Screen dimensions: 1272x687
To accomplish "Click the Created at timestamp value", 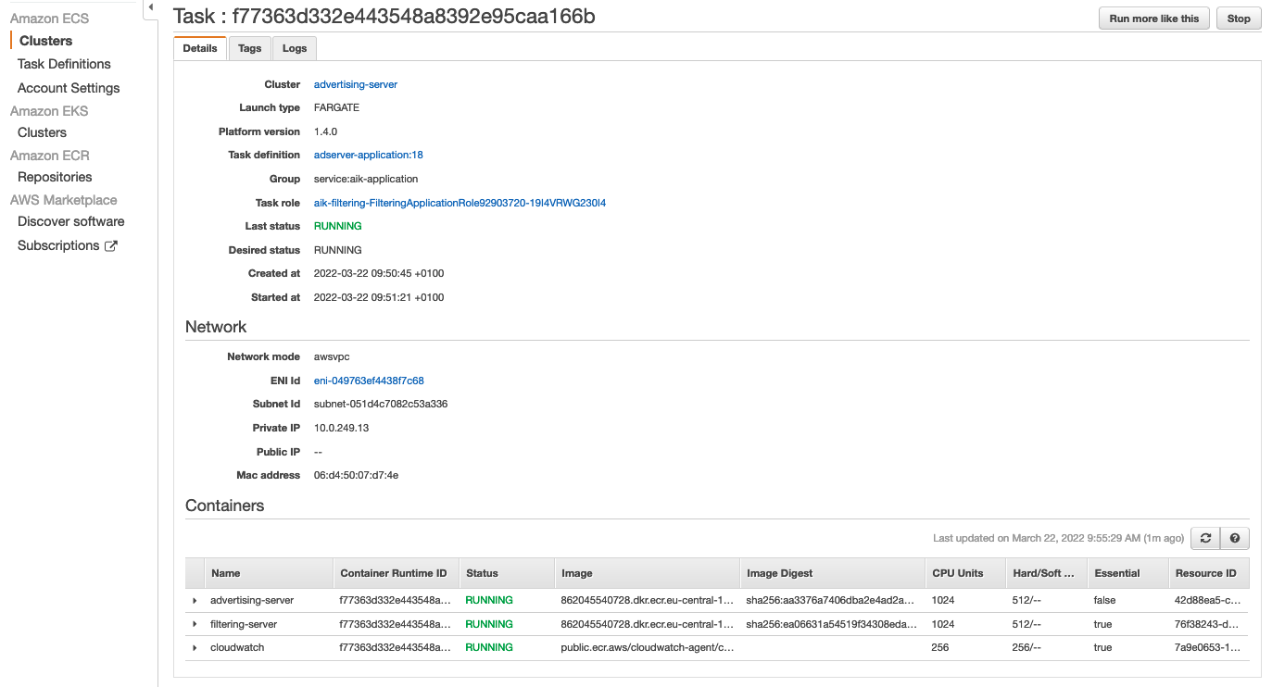I will coord(379,273).
